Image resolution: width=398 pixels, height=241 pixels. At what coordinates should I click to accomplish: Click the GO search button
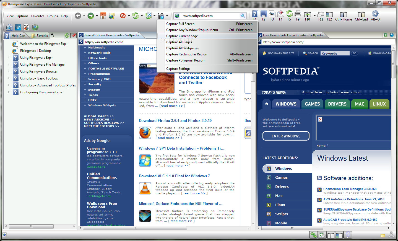[x=355, y=53]
